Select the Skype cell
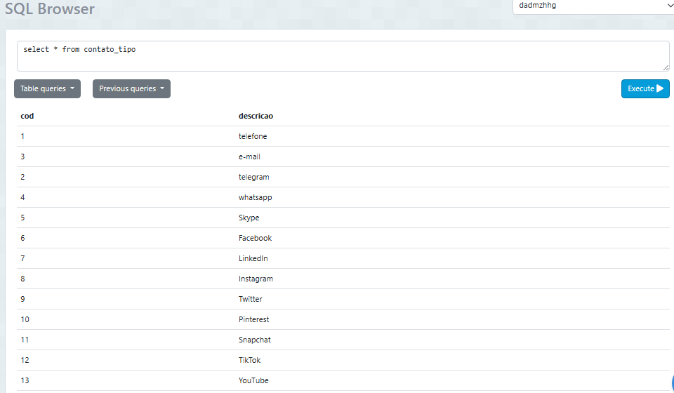Screen dimensions: 674x393 coord(249,218)
